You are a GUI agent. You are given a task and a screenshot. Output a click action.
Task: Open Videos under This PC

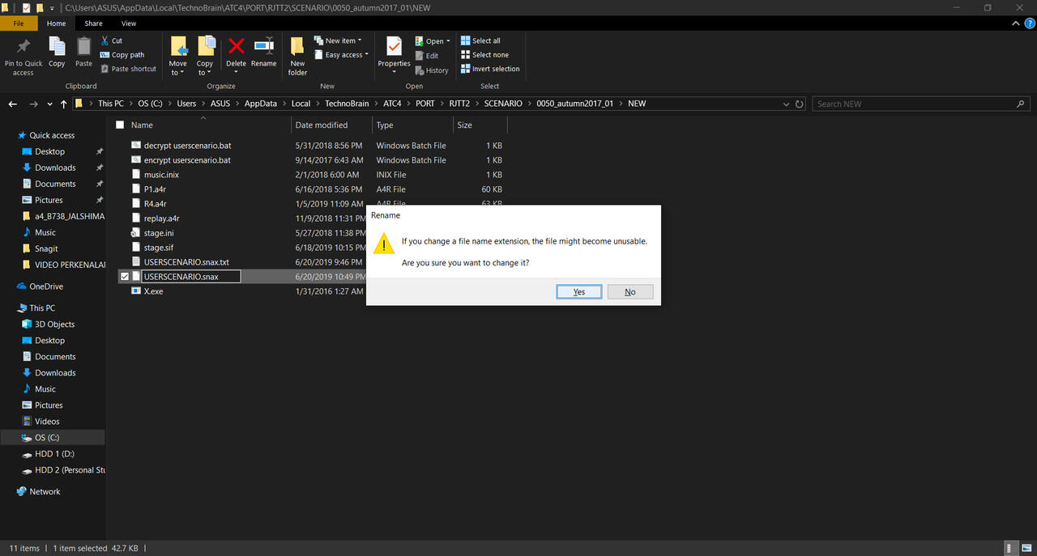pos(47,422)
